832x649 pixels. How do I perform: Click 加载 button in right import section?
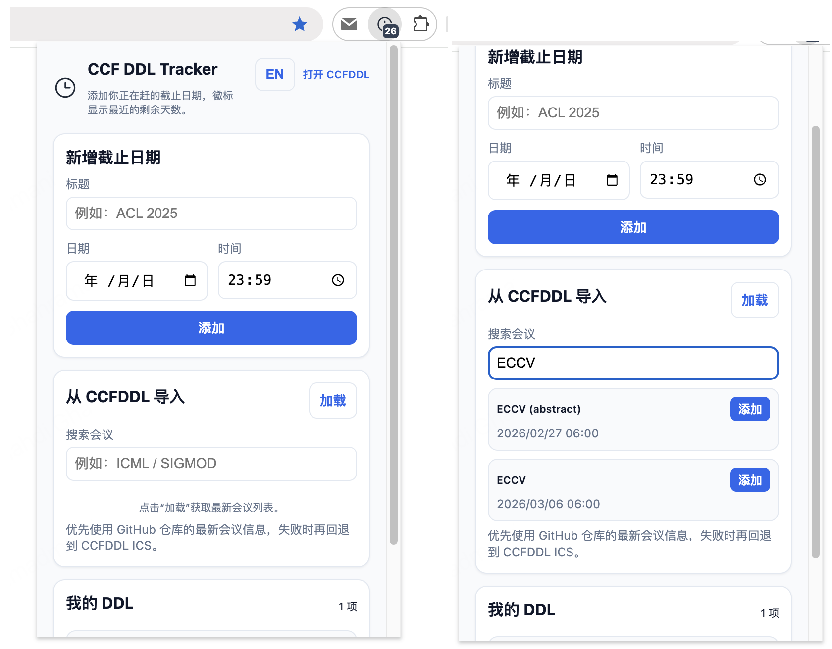755,300
